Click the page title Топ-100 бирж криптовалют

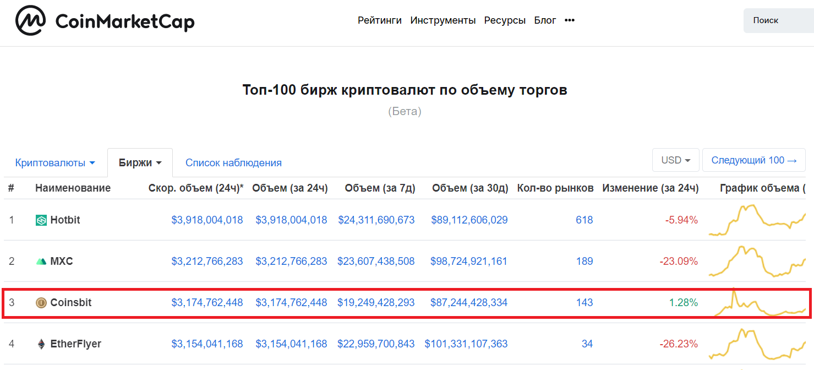point(405,90)
